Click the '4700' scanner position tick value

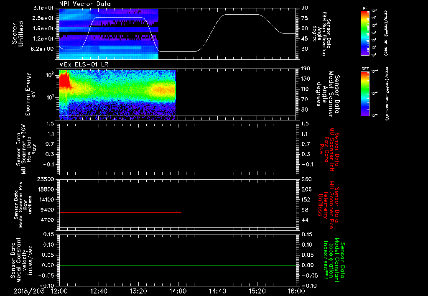click(47, 220)
